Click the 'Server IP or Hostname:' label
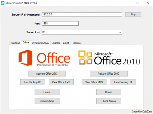The height and width of the screenshot is (114, 153). [x=26, y=15]
